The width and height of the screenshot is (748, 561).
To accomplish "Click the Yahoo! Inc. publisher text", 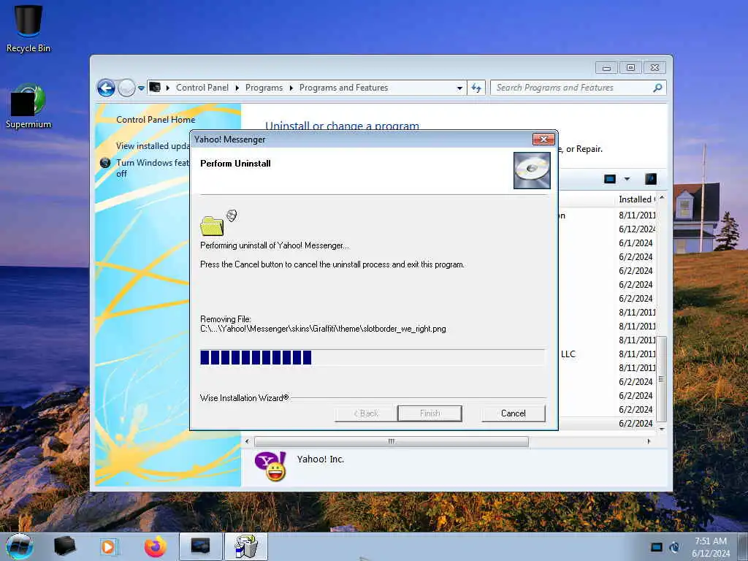I will (321, 459).
